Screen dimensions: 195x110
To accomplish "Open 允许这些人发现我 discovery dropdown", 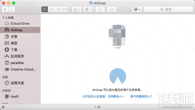I will coord(103,96).
